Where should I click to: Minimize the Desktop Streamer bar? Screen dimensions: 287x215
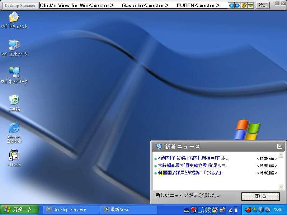[x=277, y=4]
